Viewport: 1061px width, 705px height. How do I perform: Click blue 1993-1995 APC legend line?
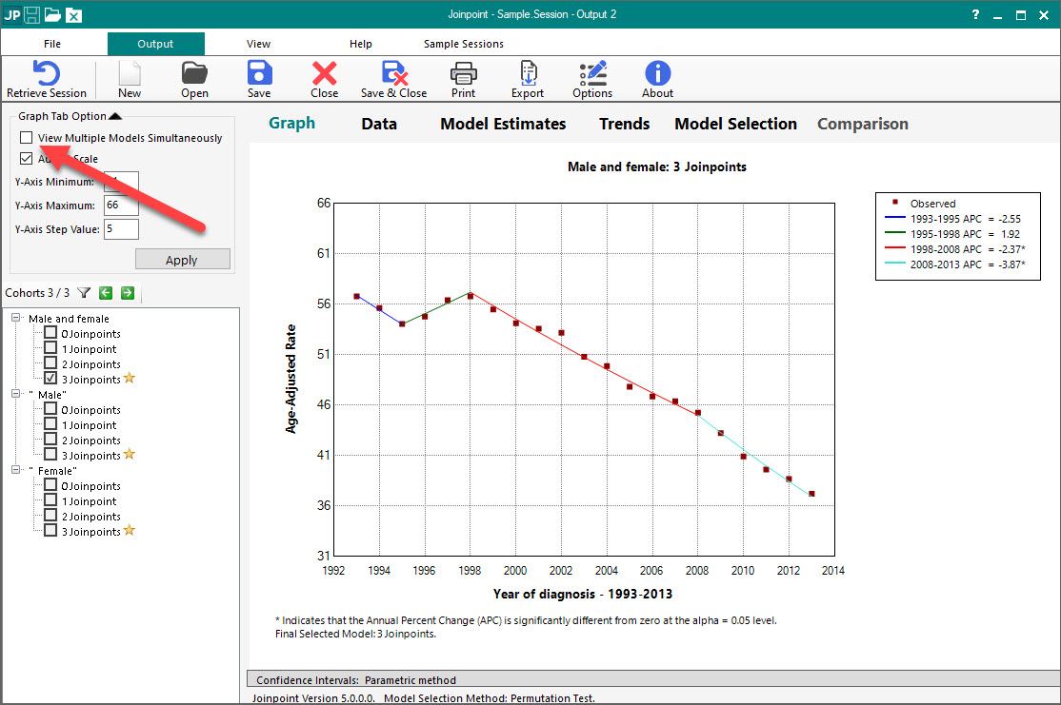pos(895,218)
